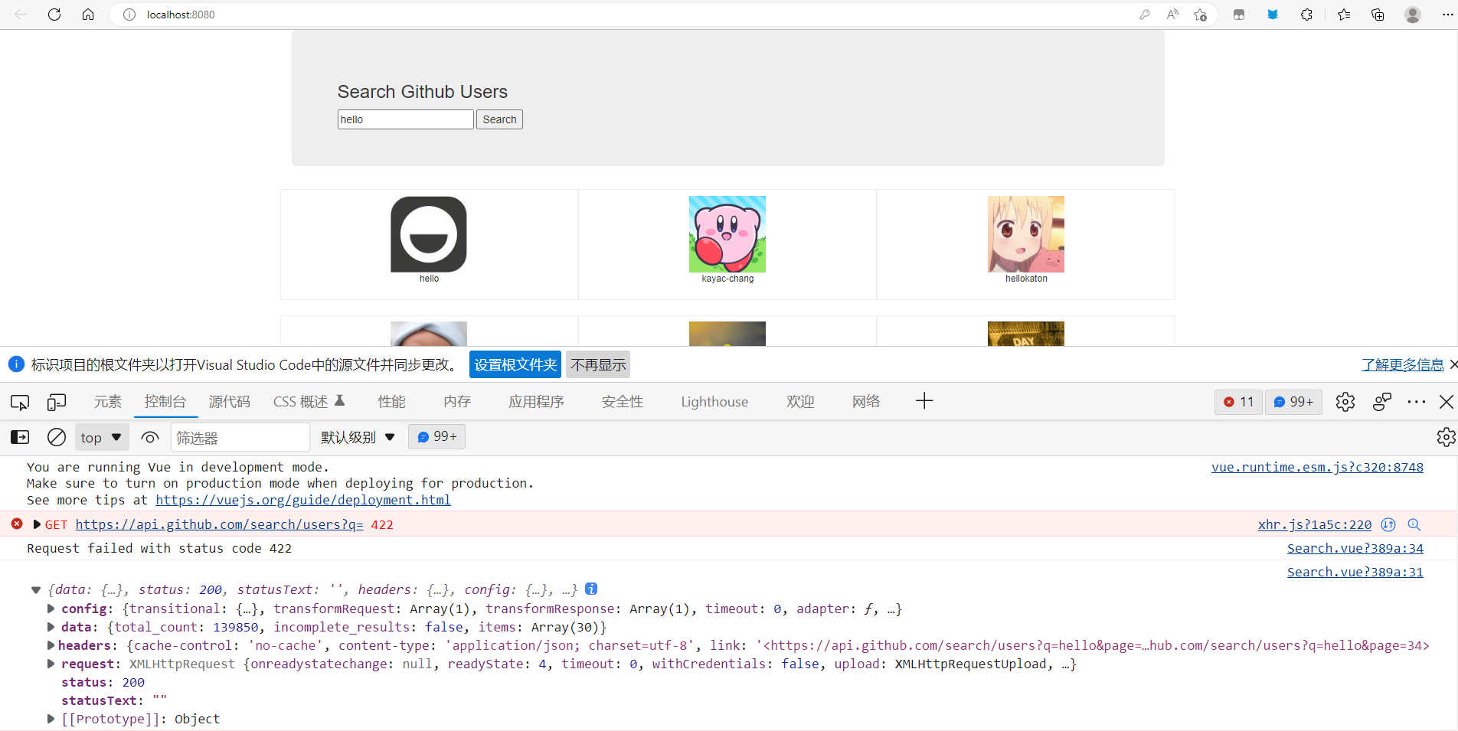Click the browser address bar URL
This screenshot has height=731, width=1458.
[181, 15]
